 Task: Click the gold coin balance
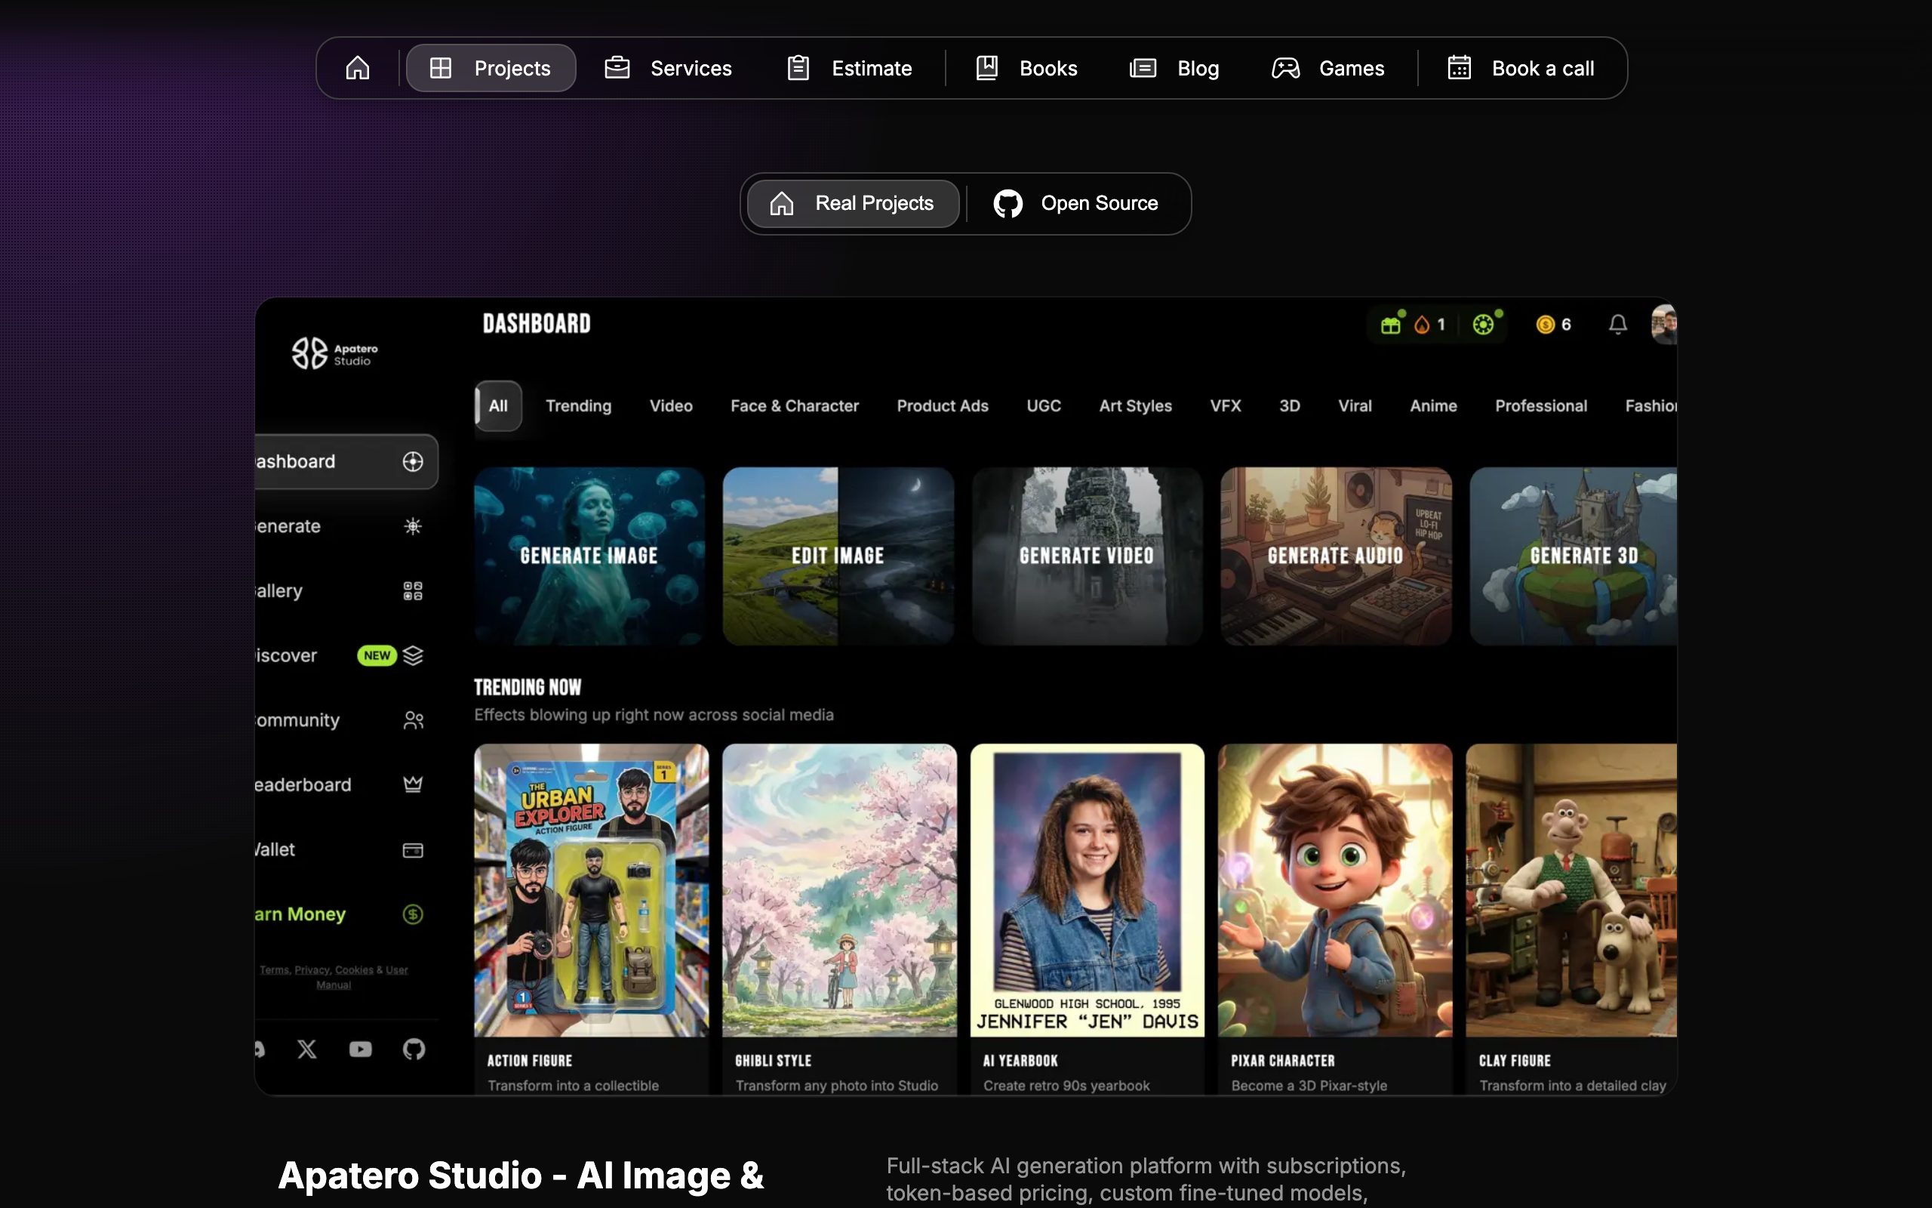pos(1554,325)
